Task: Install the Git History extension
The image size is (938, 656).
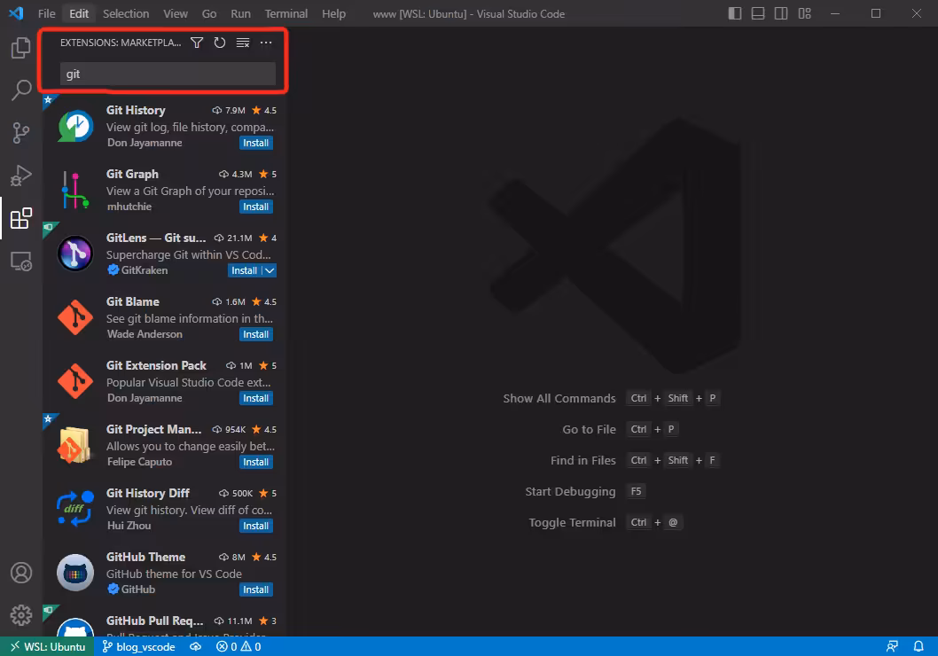Action: coord(256,143)
